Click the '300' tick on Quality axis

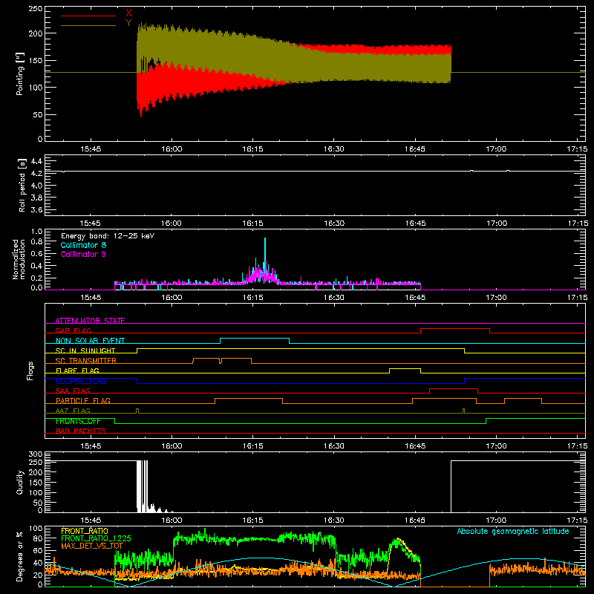(x=36, y=454)
